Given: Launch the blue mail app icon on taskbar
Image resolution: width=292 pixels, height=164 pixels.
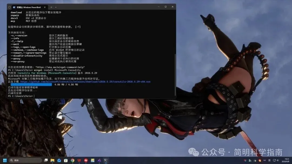Looking at the screenshot, I should [x=59, y=160].
